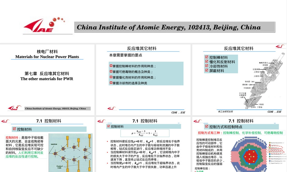Click the CIAE logo on the 控制方式和控制特点 slide
The width and height of the screenshot is (287, 172).
197,121
